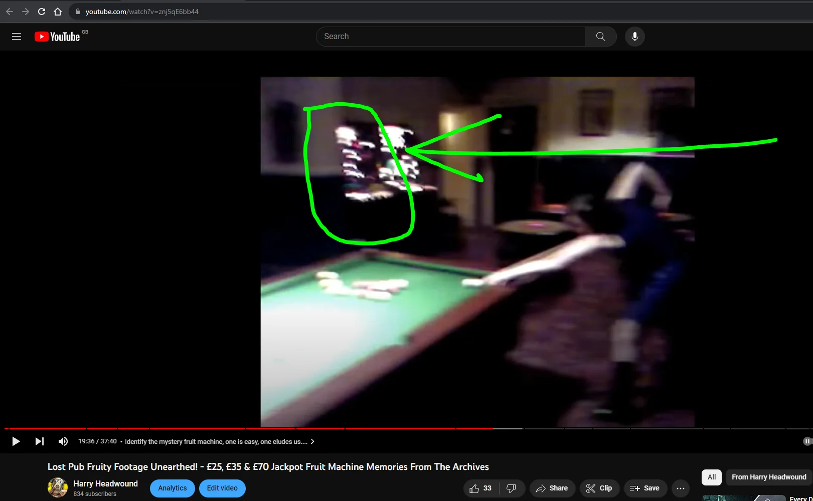This screenshot has height=501, width=813.
Task: Select the youtube.com address bar URL
Action: point(142,12)
